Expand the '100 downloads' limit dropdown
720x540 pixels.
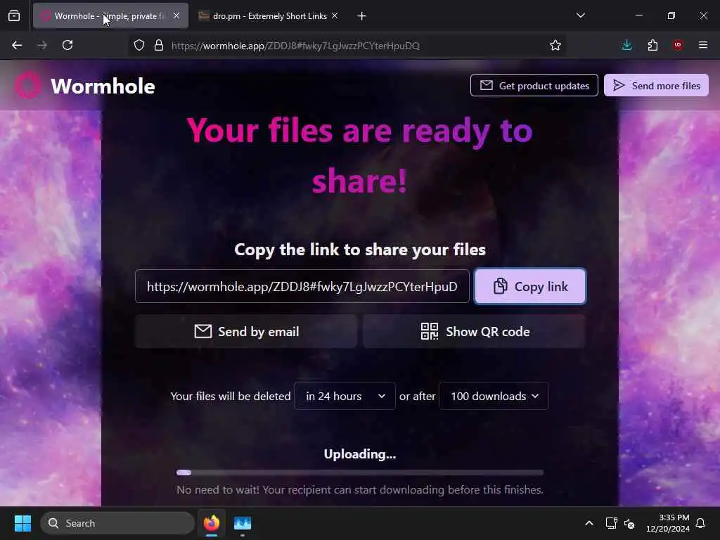(494, 396)
